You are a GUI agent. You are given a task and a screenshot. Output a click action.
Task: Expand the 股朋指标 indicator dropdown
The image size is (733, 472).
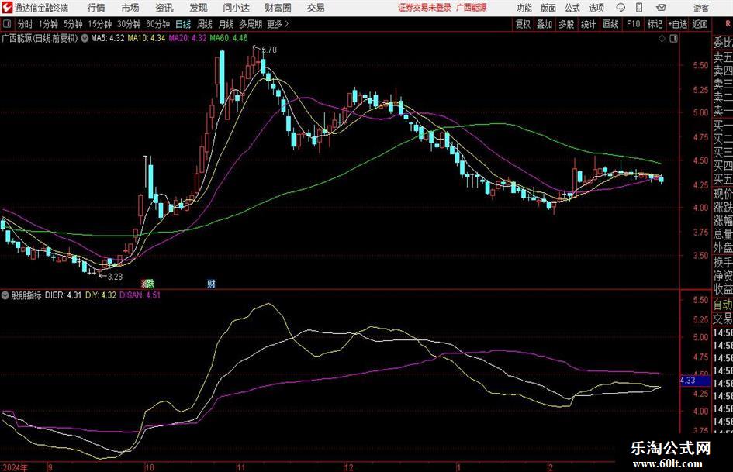click(5, 295)
